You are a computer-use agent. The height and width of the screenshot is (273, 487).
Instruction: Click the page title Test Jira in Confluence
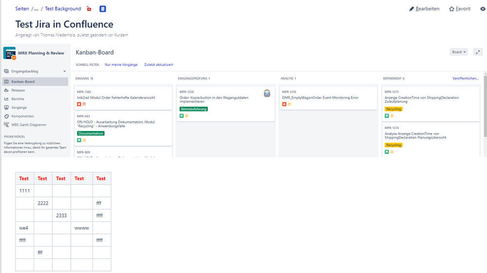pos(64,24)
